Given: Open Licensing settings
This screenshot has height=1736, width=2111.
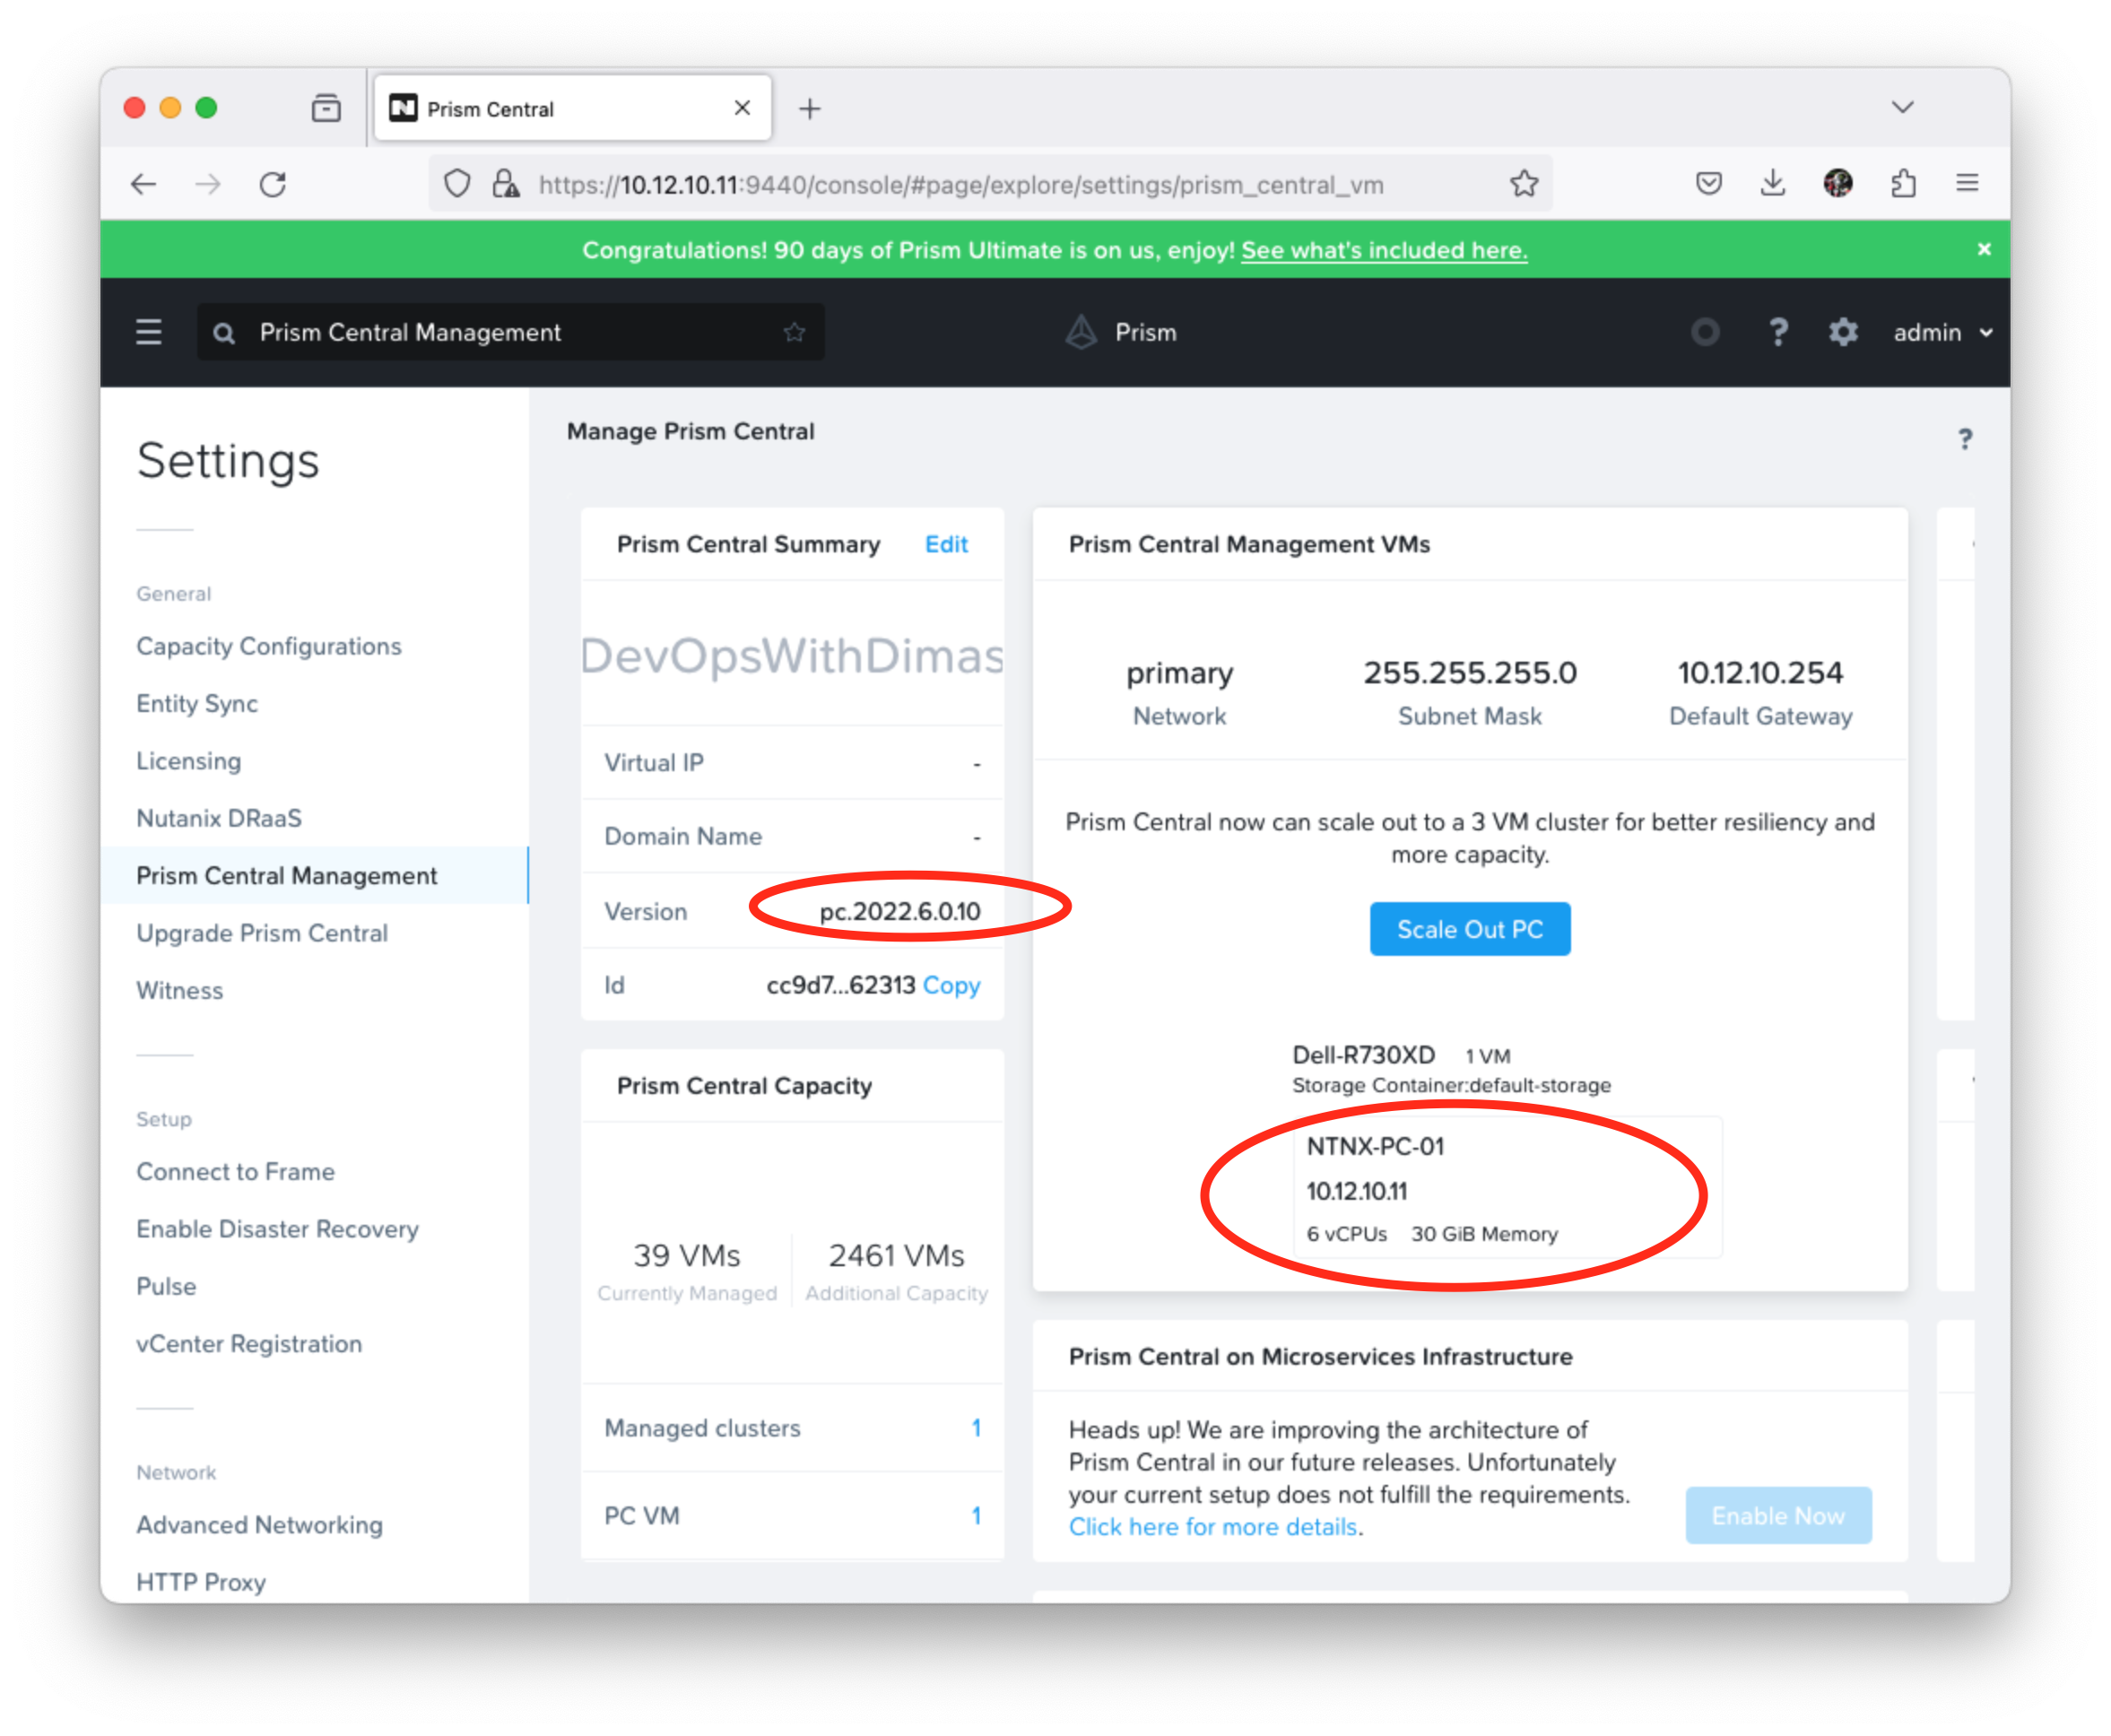Looking at the screenshot, I should click(189, 760).
